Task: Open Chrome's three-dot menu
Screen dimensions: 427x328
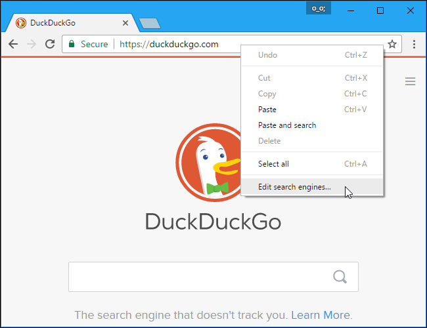Action: coord(414,44)
